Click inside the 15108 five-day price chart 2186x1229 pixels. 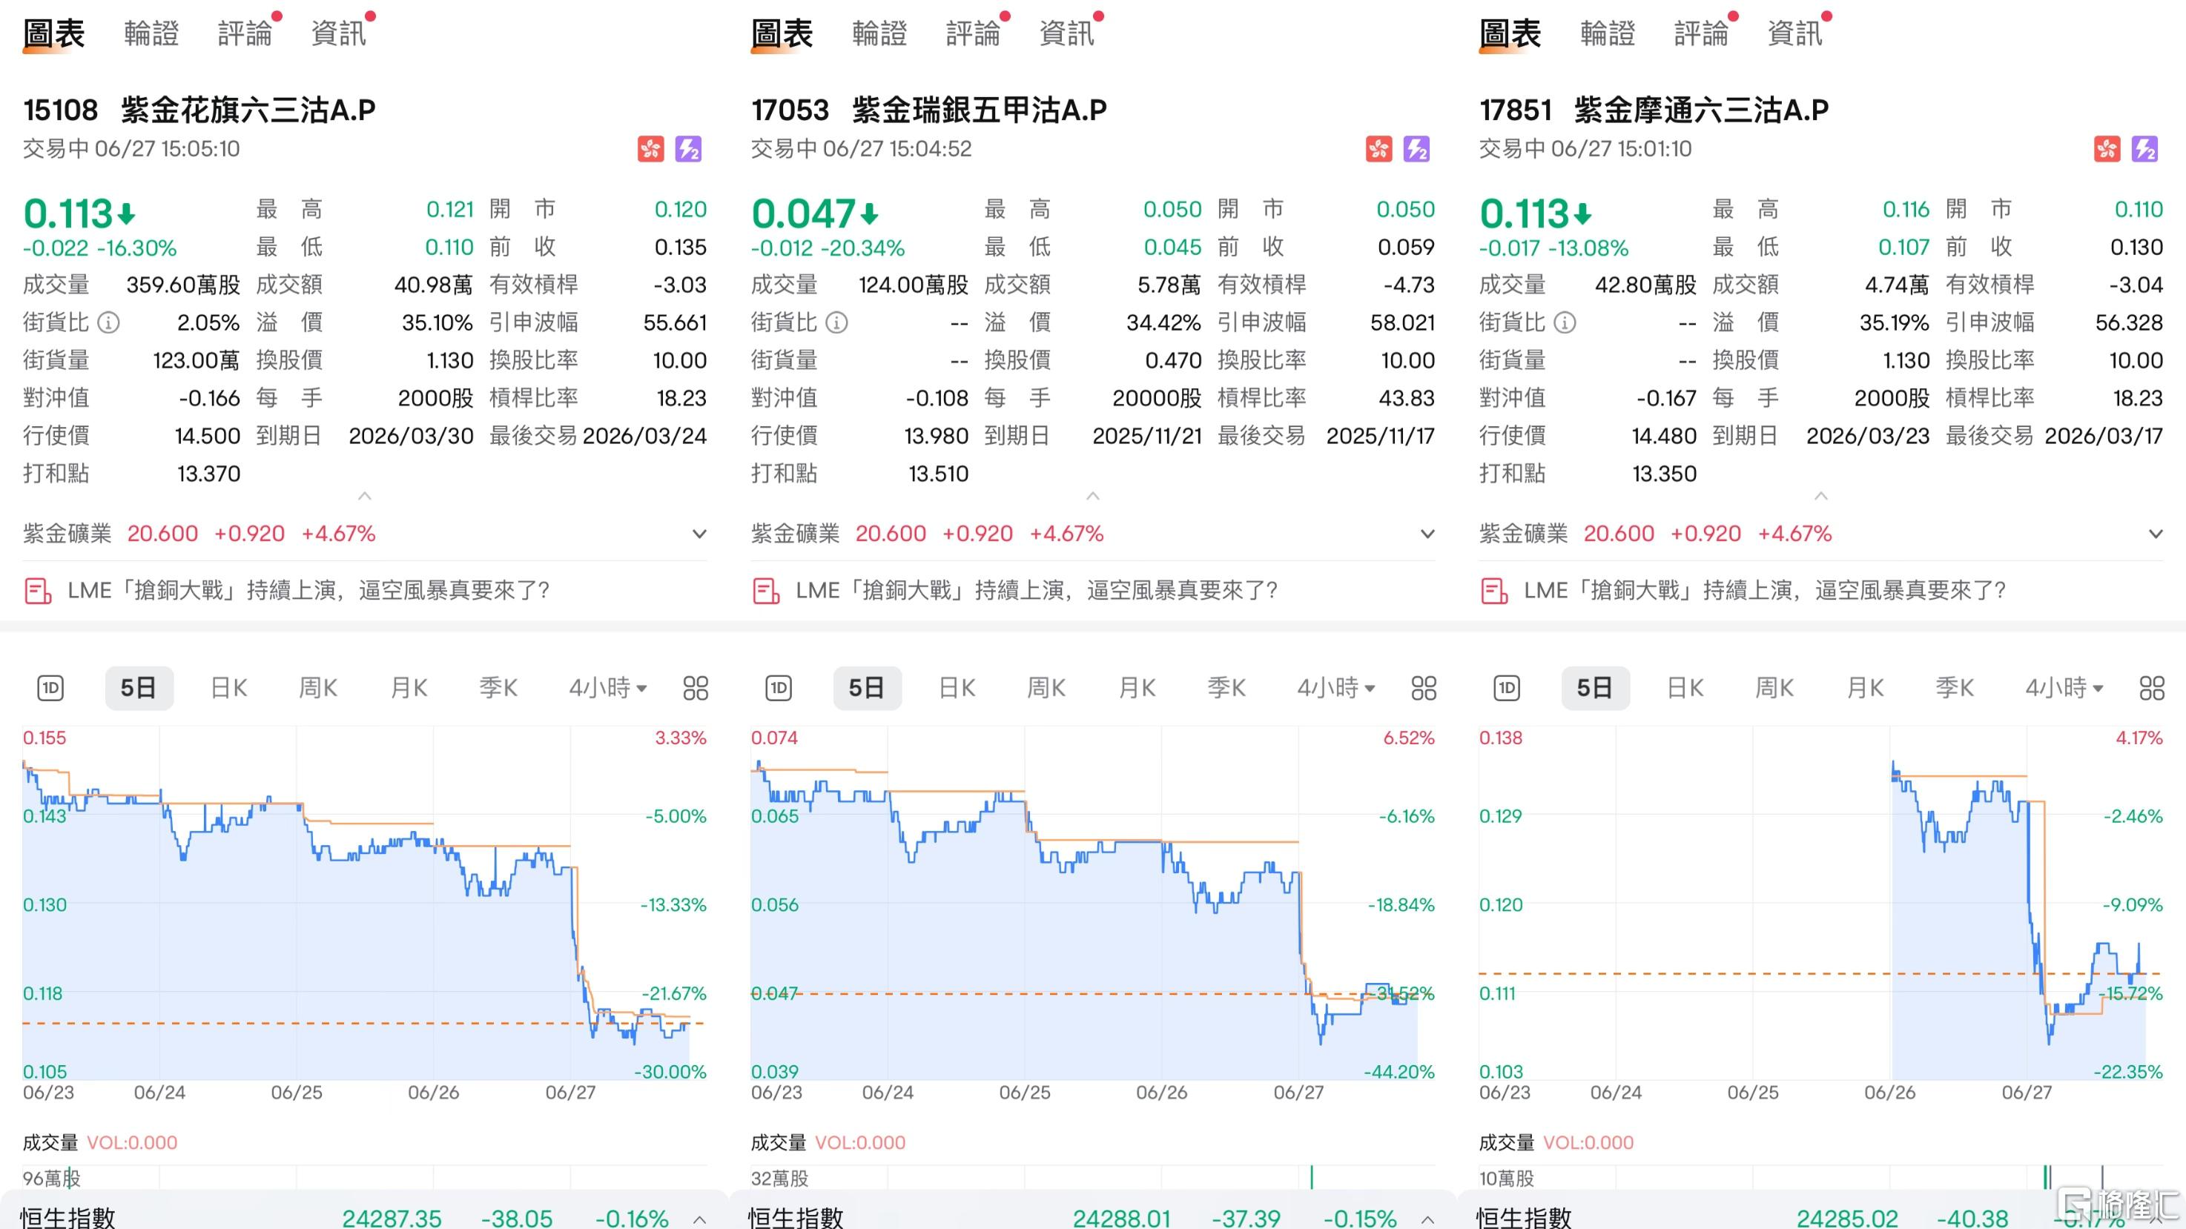pyautogui.click(x=365, y=904)
